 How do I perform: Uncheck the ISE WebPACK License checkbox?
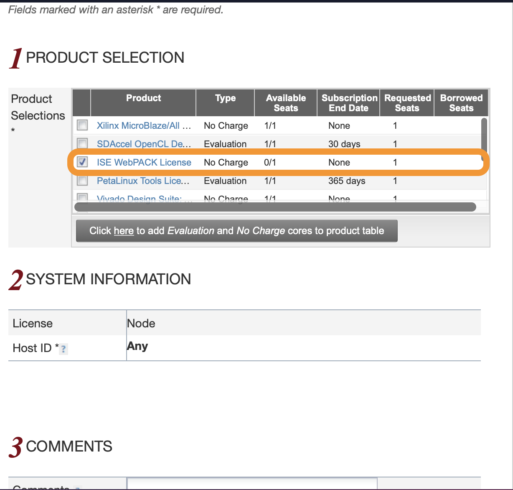click(82, 162)
